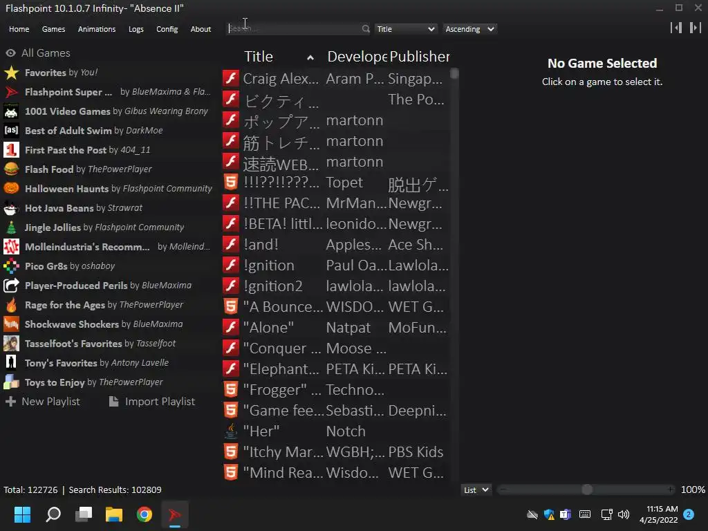Click the First Past the Post icon
This screenshot has width=708, height=531.
11,150
